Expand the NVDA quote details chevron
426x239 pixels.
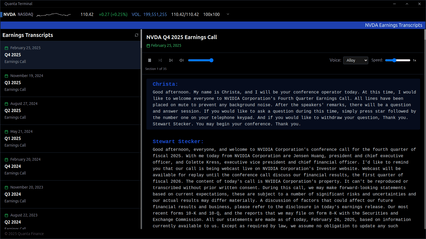point(228,14)
